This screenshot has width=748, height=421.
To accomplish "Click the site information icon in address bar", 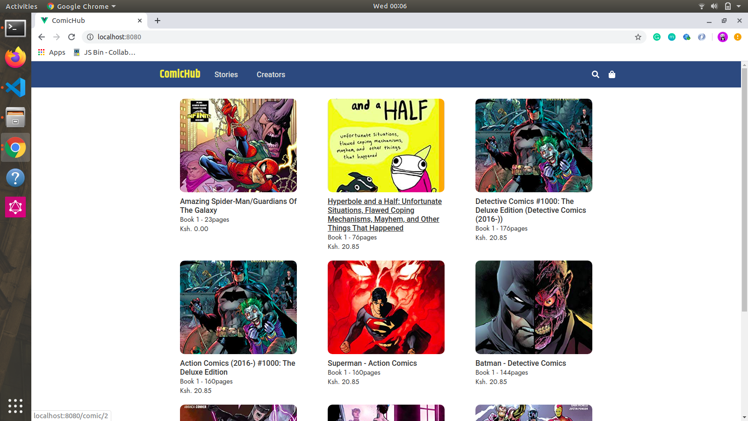I will [x=90, y=37].
